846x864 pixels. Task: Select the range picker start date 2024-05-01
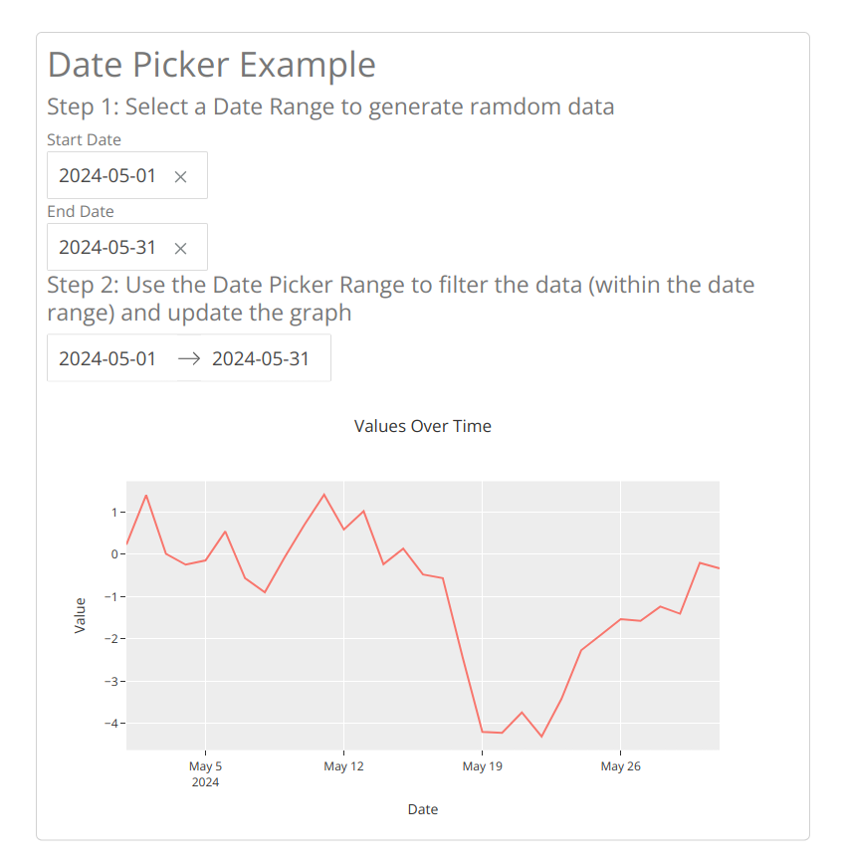click(x=108, y=358)
